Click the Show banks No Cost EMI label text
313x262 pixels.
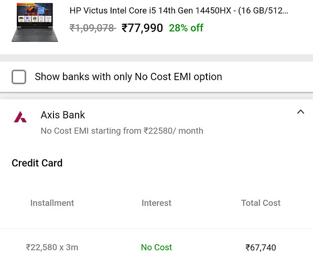128,77
